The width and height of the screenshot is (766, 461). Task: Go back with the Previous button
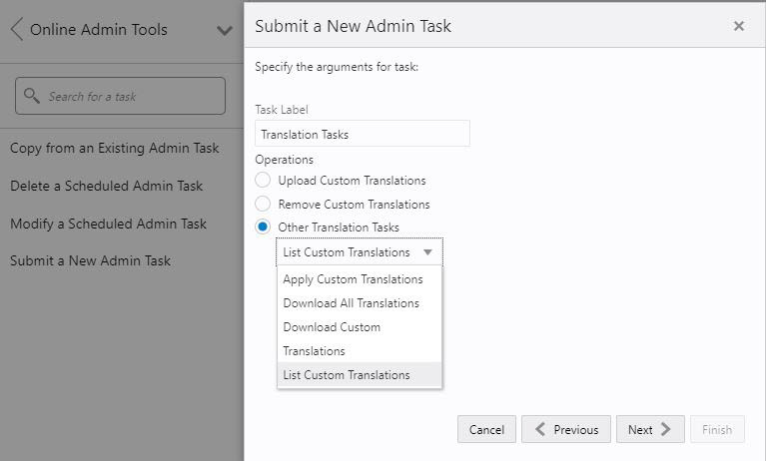pos(565,430)
